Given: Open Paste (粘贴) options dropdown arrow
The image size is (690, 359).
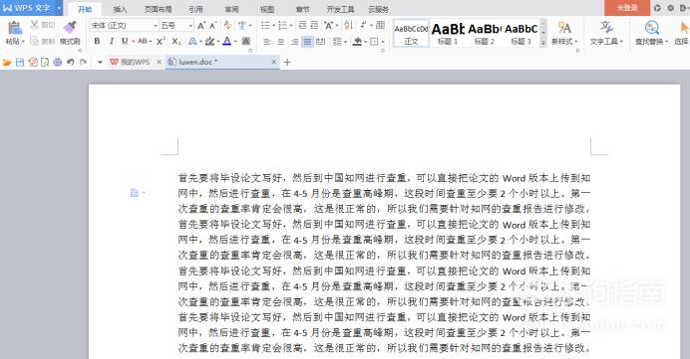Looking at the screenshot, I should [23, 42].
